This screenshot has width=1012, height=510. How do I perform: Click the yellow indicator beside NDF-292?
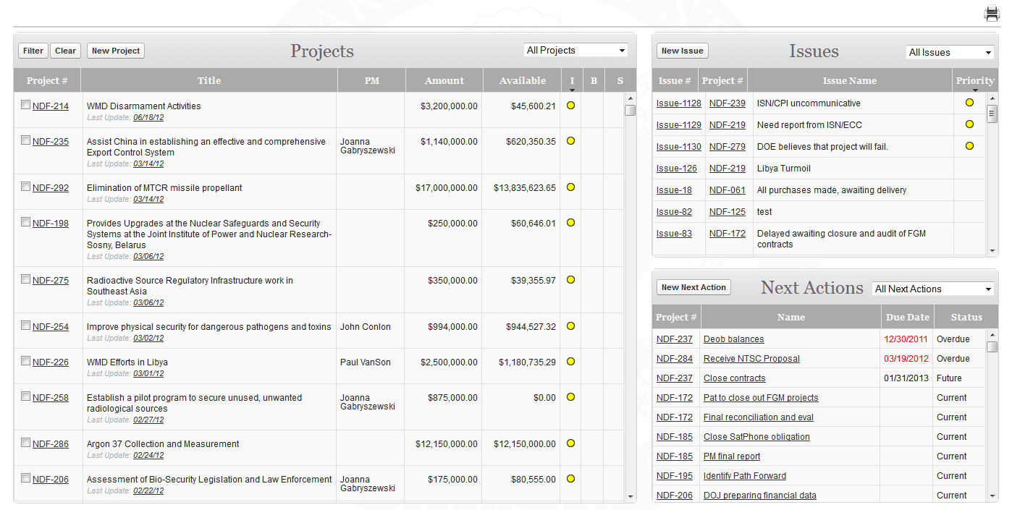tap(571, 187)
